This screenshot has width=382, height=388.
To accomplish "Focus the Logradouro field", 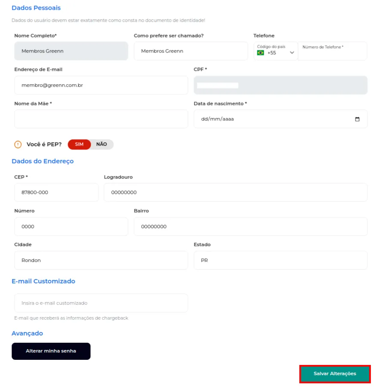I will (236, 192).
